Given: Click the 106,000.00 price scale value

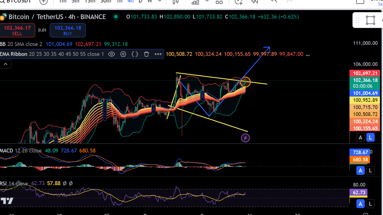Looking at the screenshot, I should click(x=365, y=64).
